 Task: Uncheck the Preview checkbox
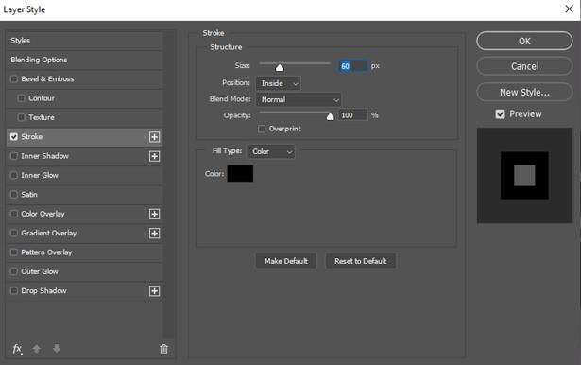point(500,114)
